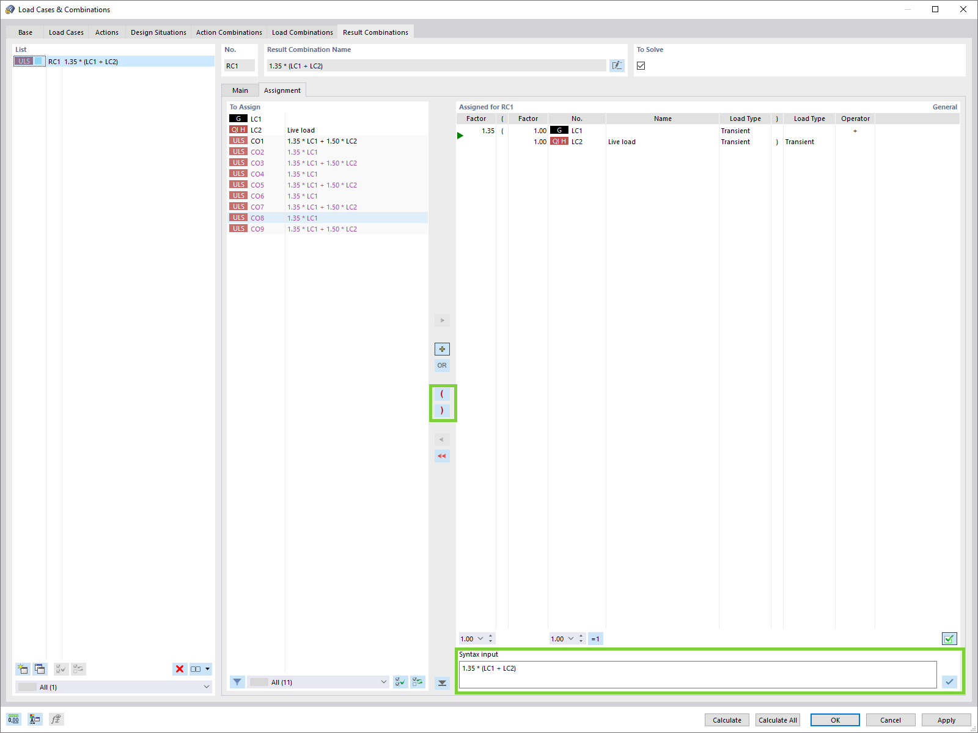This screenshot has width=978, height=733.
Task: Switch to the Load Cases tab
Action: pyautogui.click(x=66, y=32)
